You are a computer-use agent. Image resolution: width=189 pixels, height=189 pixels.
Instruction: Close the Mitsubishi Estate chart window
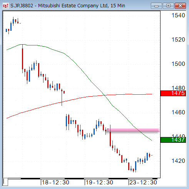click(x=180, y=6)
